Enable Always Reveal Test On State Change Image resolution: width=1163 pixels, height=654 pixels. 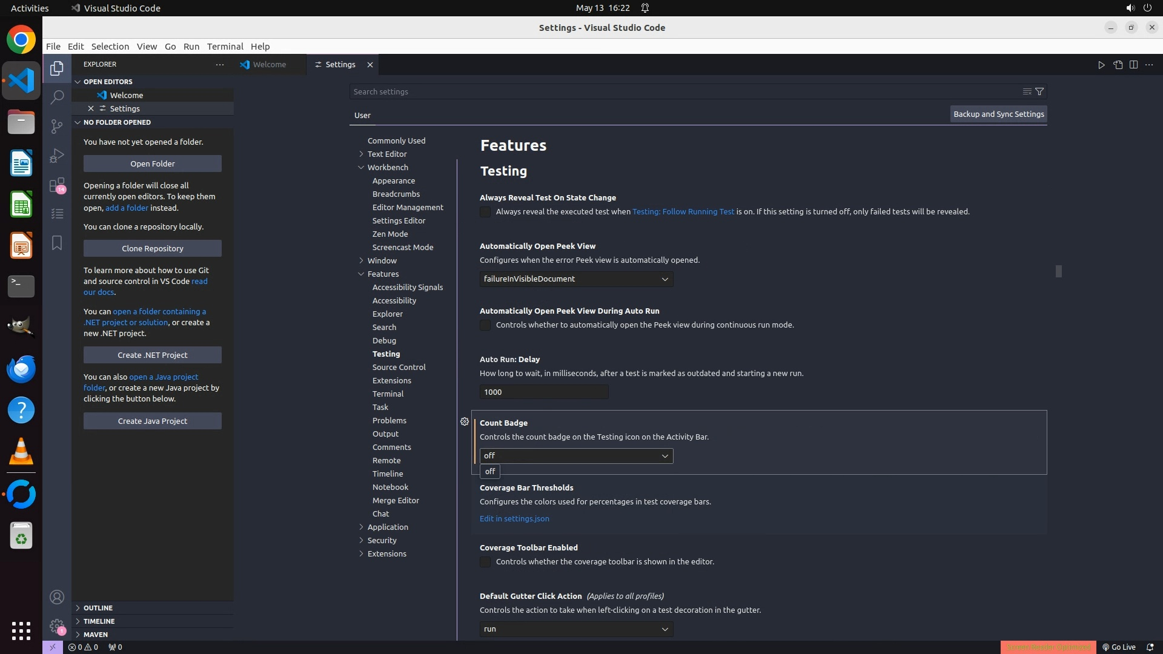[485, 212]
